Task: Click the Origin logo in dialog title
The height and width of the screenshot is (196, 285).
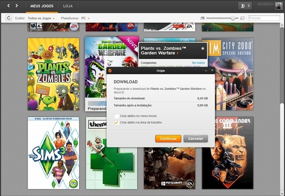Action: (110, 71)
